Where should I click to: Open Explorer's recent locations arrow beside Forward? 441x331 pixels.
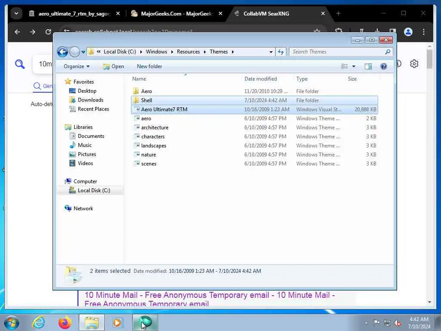pos(83,52)
